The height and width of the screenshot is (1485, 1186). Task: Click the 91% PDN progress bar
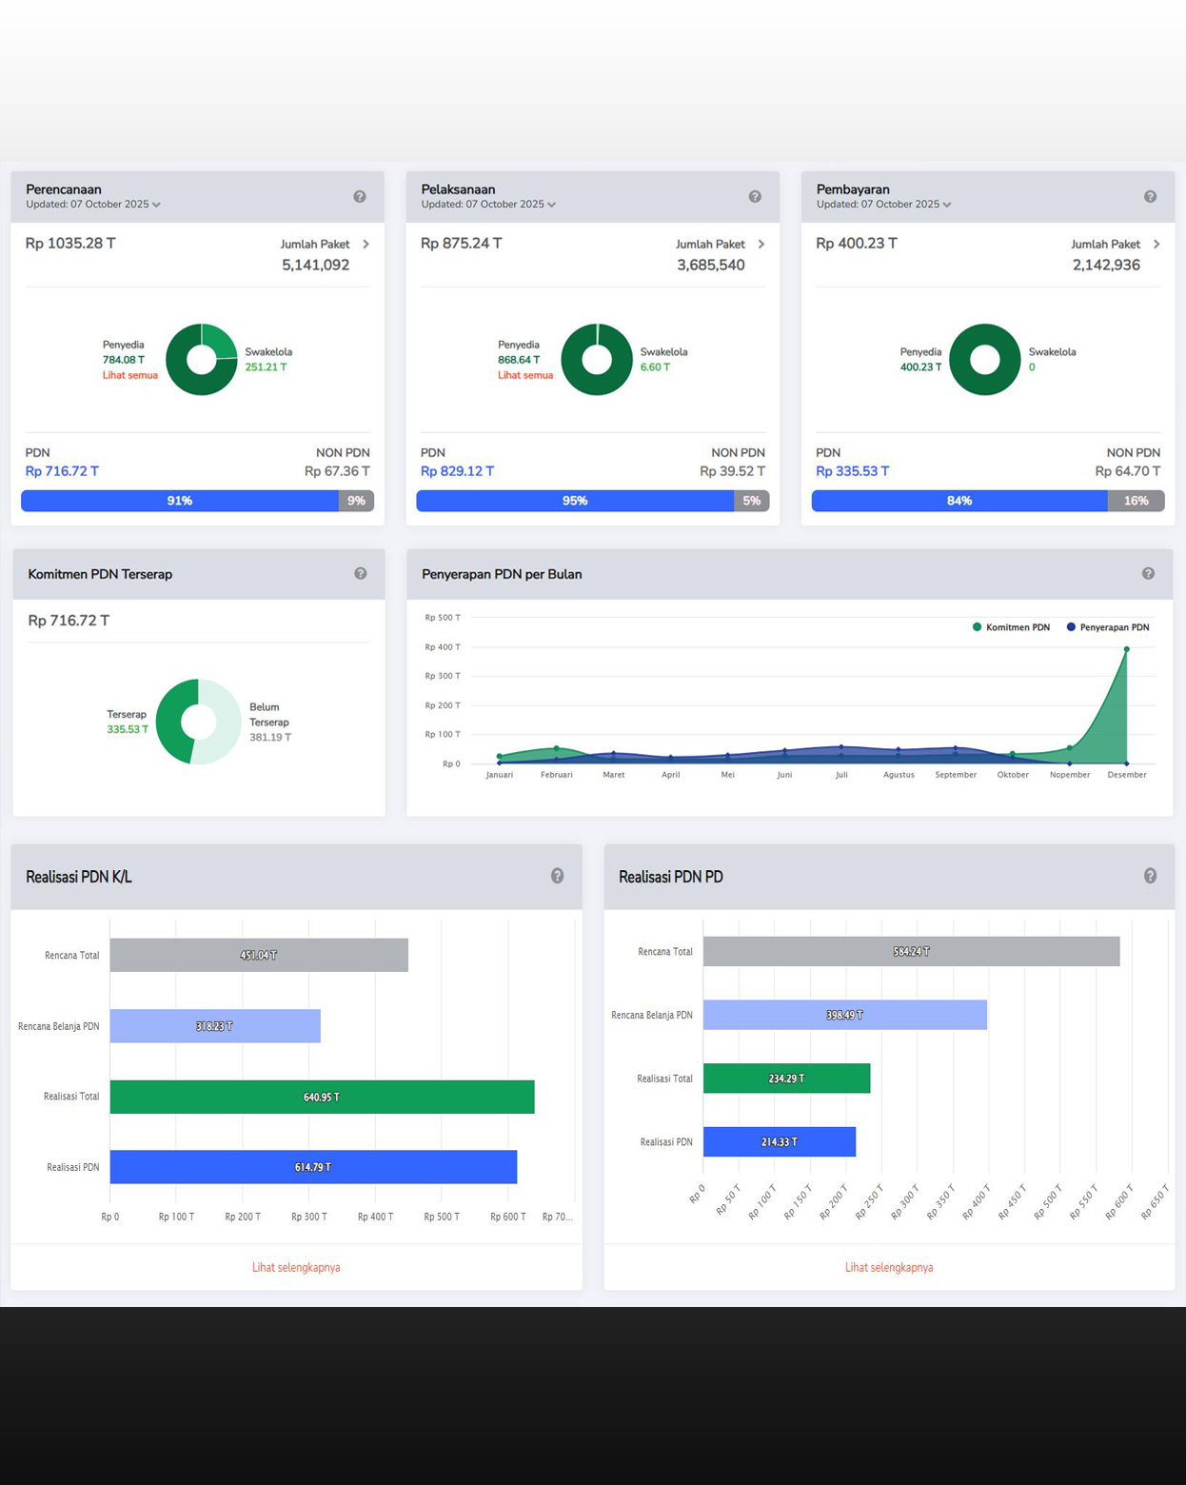tap(180, 501)
